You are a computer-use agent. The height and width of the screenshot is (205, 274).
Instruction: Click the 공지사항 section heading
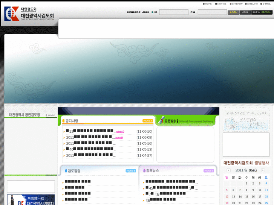[72, 121]
